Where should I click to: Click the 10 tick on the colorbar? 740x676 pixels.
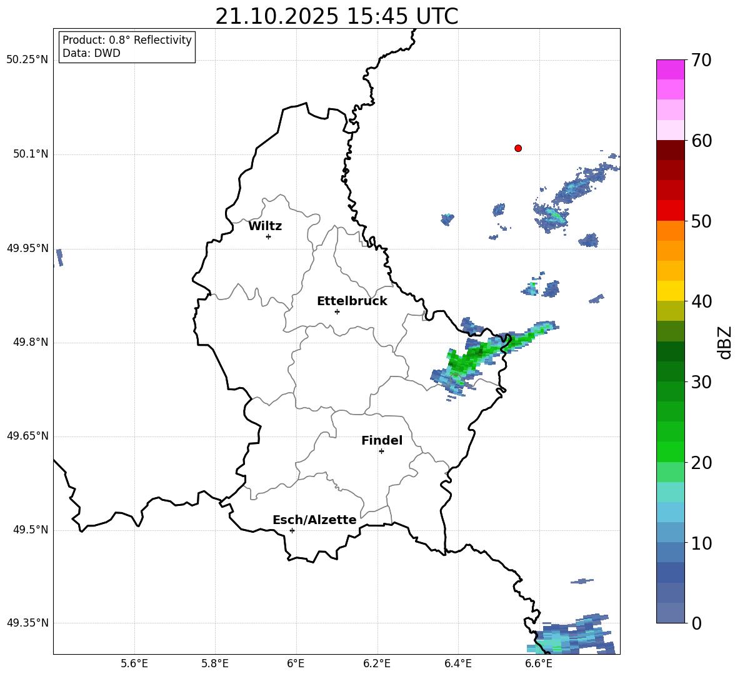[x=701, y=543]
